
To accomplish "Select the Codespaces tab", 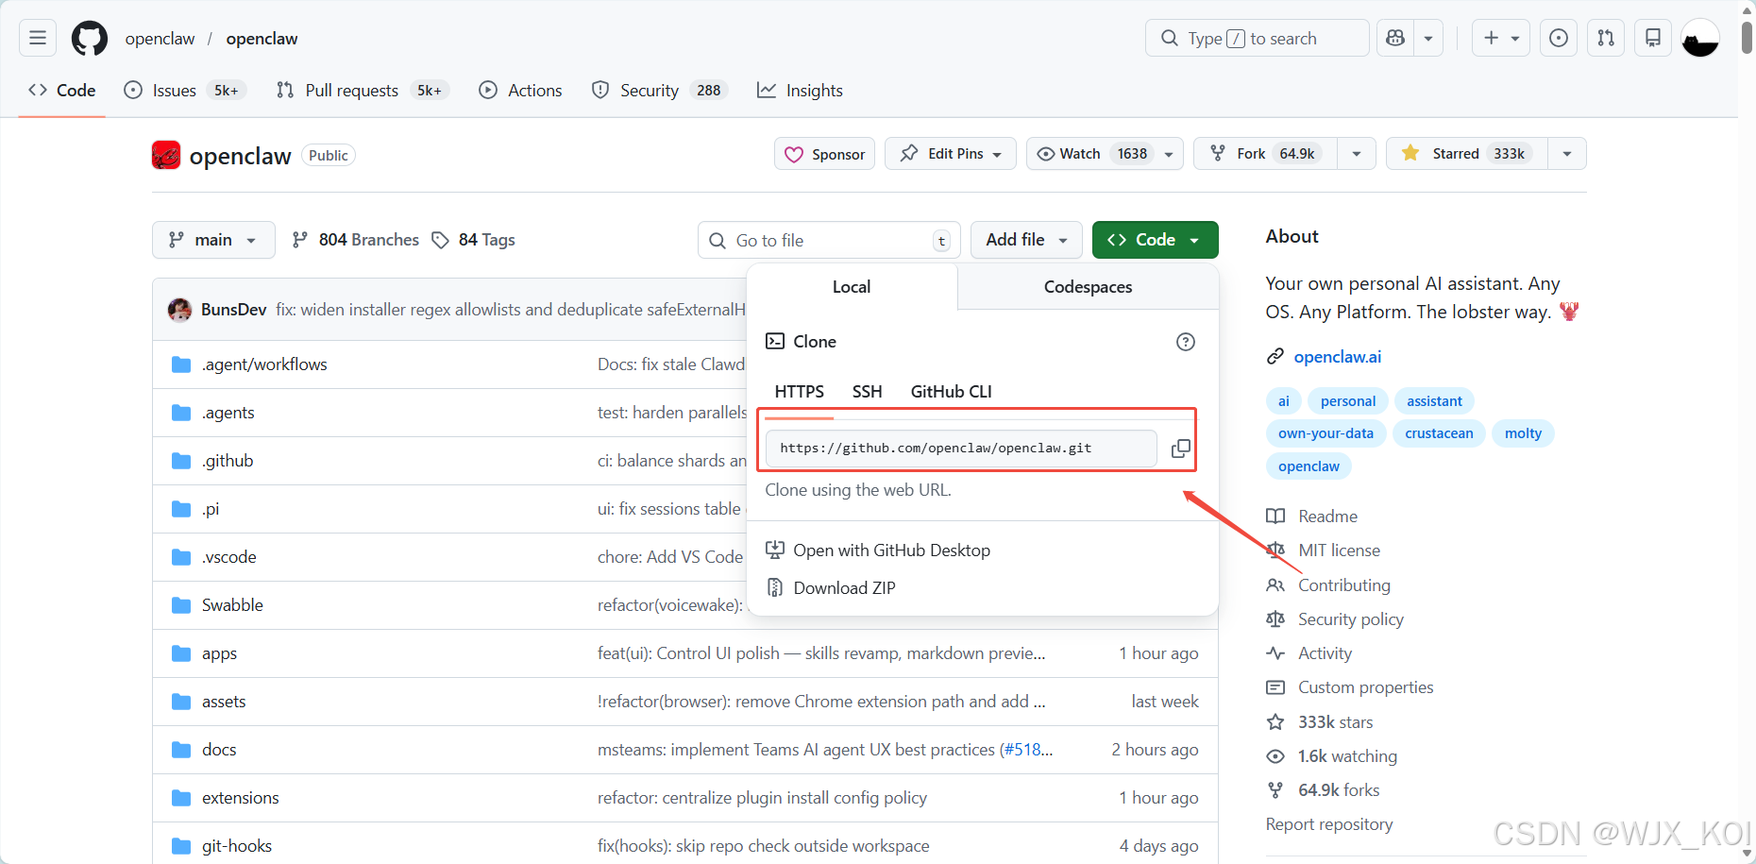I will coord(1088,287).
